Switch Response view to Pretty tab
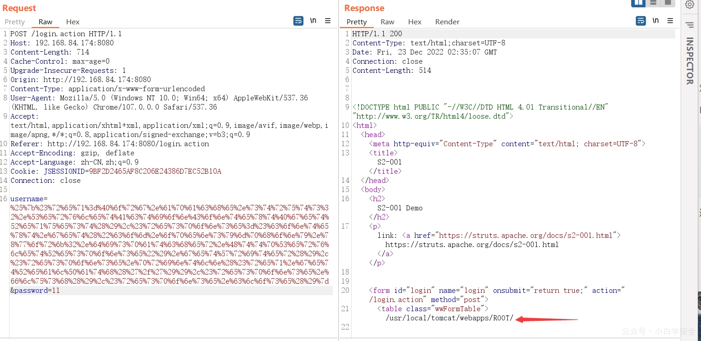This screenshot has width=701, height=341. tap(357, 22)
